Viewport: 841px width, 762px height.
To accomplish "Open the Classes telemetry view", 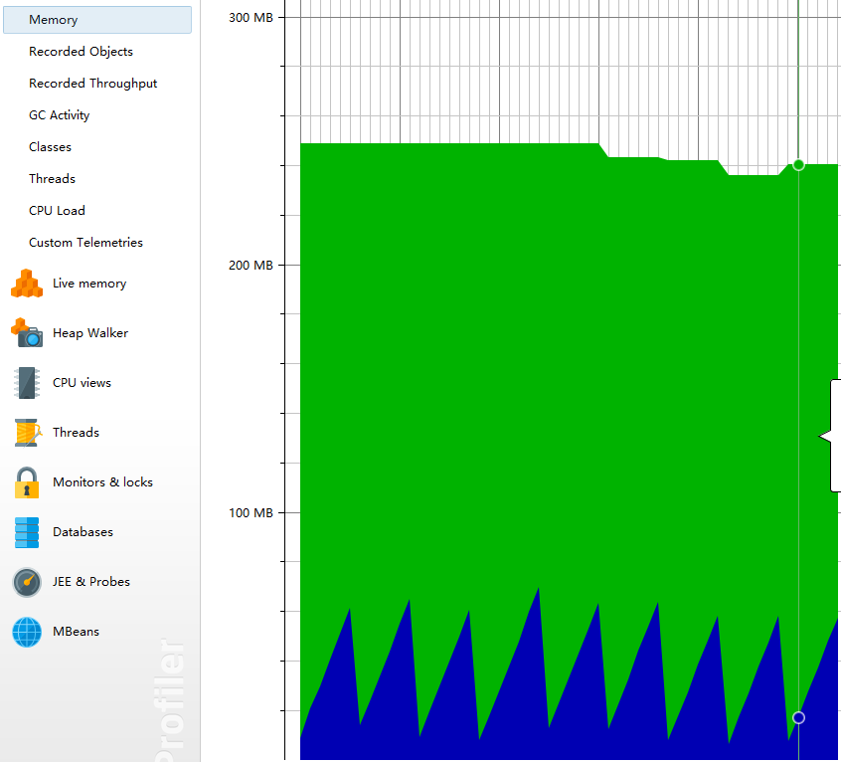I will point(50,147).
